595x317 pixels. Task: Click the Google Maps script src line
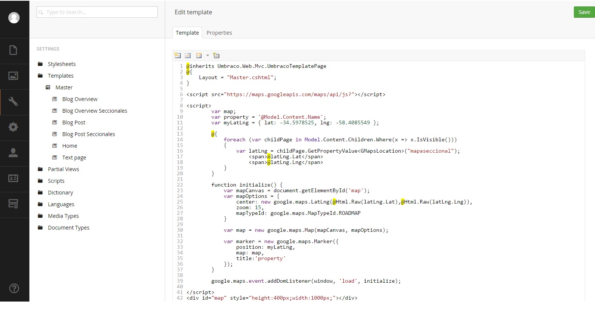286,94
